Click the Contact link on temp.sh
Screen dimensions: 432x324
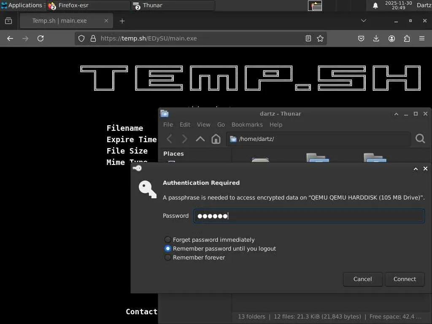pyautogui.click(x=141, y=312)
